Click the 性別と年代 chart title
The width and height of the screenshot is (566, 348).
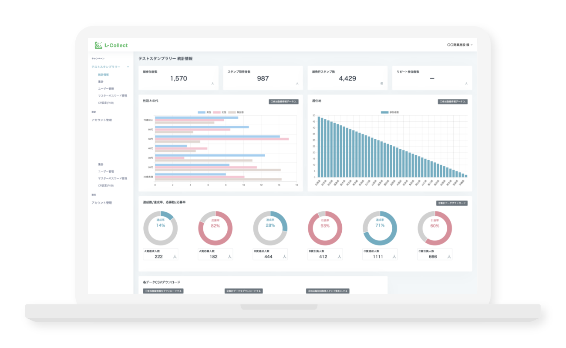click(151, 101)
